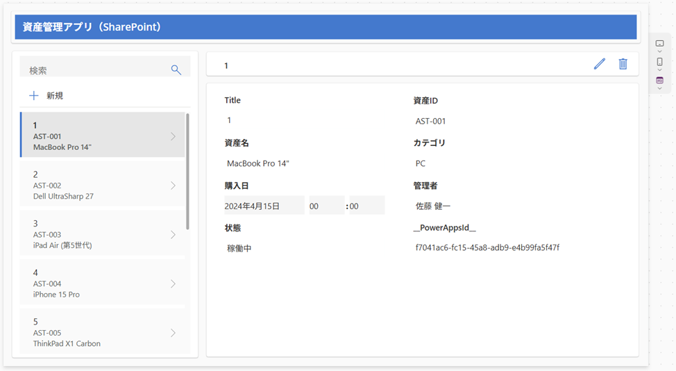Select the ThinkPad X1 Carbon list entry
676x371 pixels.
[x=103, y=331]
